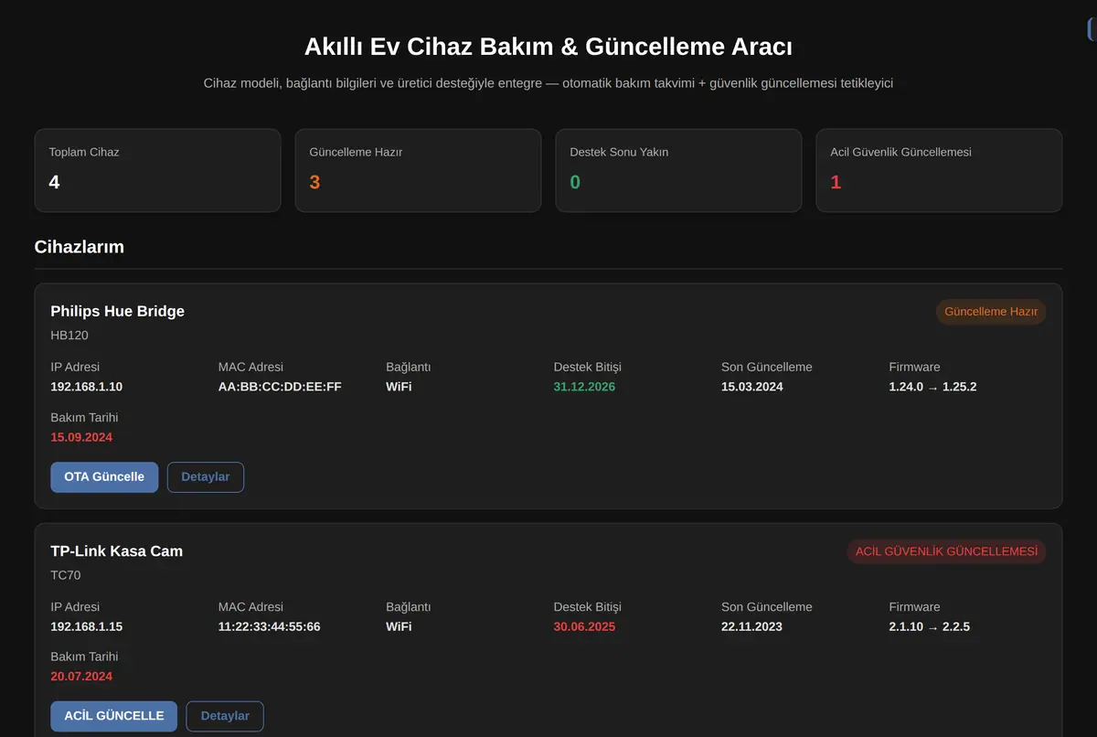Click maintenance date 15.09.2024

click(x=81, y=437)
